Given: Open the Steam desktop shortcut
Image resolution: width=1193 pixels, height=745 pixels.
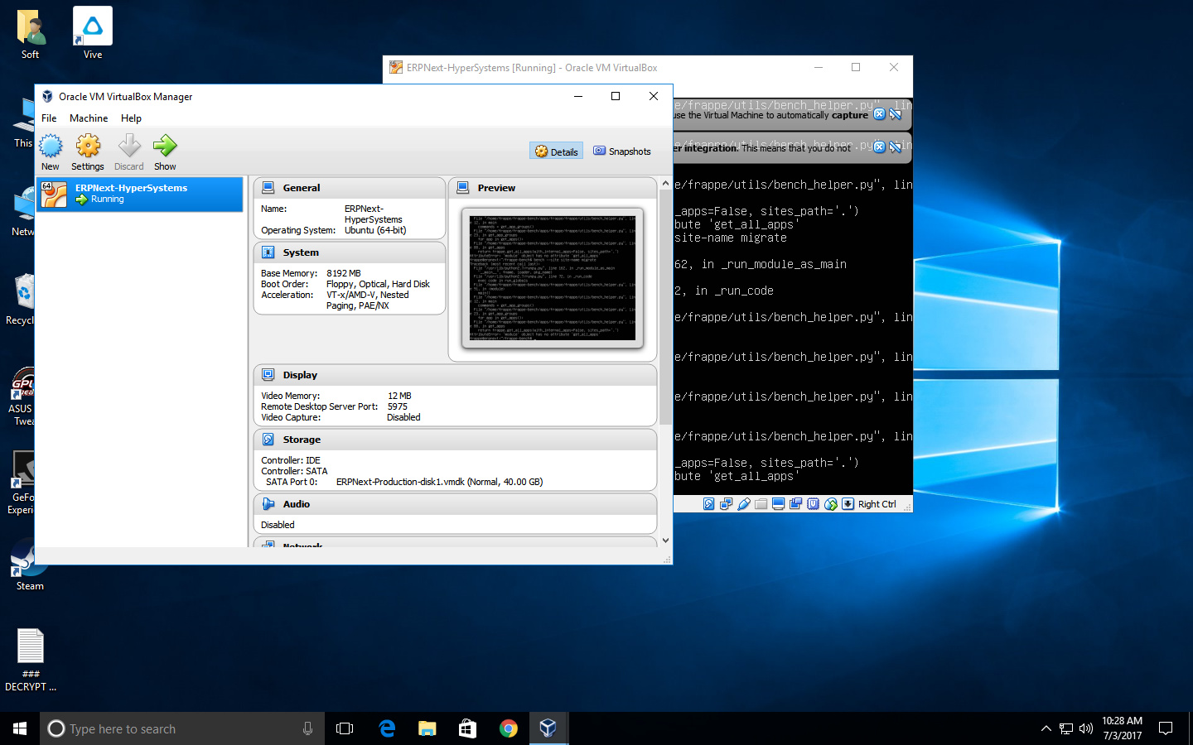Looking at the screenshot, I should pos(30,565).
